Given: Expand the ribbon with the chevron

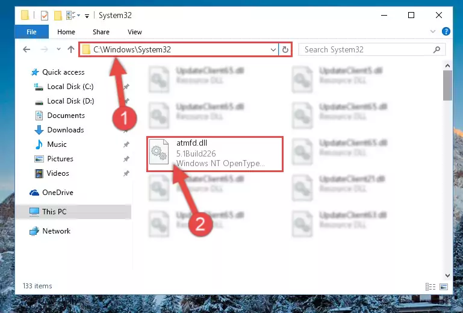Looking at the screenshot, I should tap(433, 31).
